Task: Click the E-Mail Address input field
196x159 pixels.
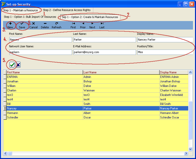Action: pyautogui.click(x=104, y=52)
